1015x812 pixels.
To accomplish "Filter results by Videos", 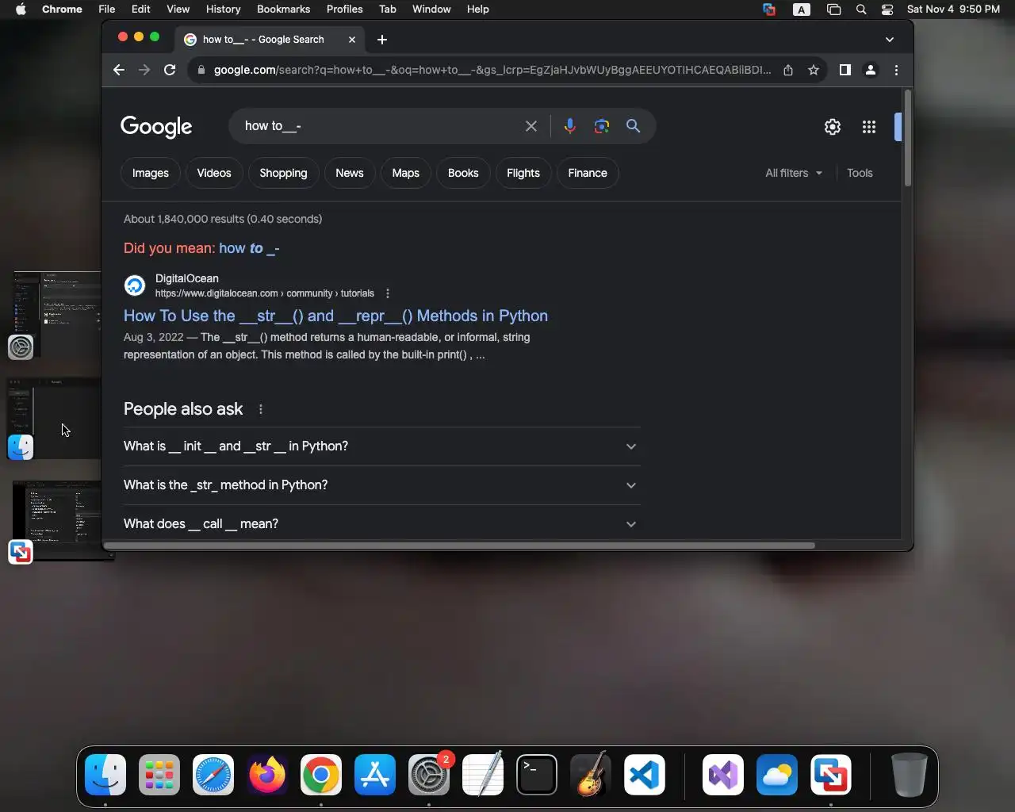I will [x=214, y=173].
